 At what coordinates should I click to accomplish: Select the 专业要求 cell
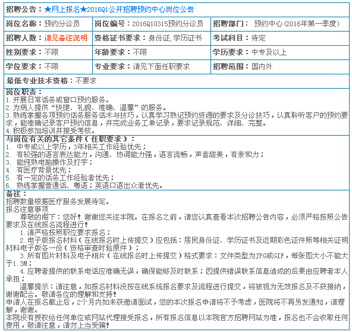click(152, 67)
